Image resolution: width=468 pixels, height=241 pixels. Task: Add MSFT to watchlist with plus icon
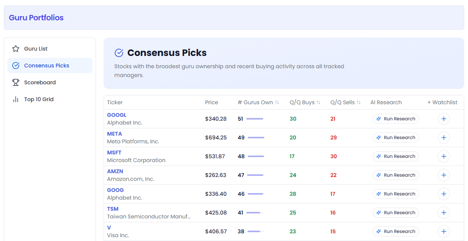click(444, 156)
